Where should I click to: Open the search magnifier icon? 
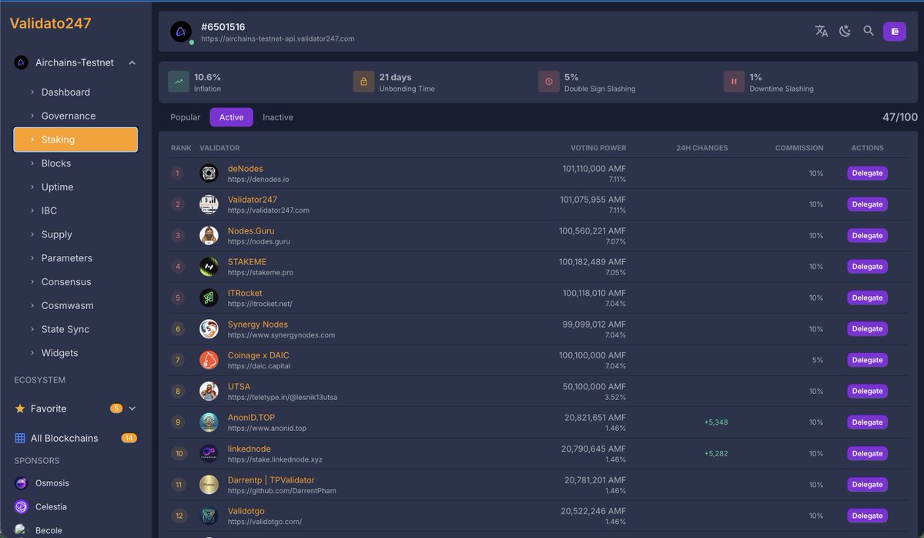tap(869, 31)
